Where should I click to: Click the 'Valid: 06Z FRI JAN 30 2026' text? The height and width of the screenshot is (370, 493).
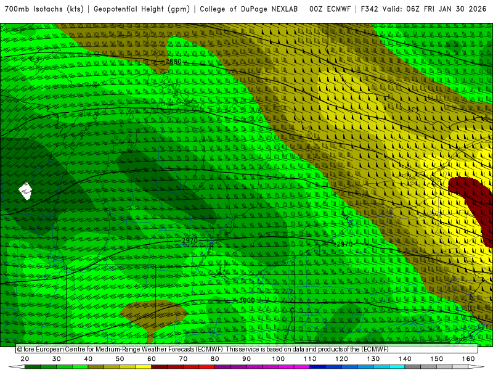[x=434, y=9]
